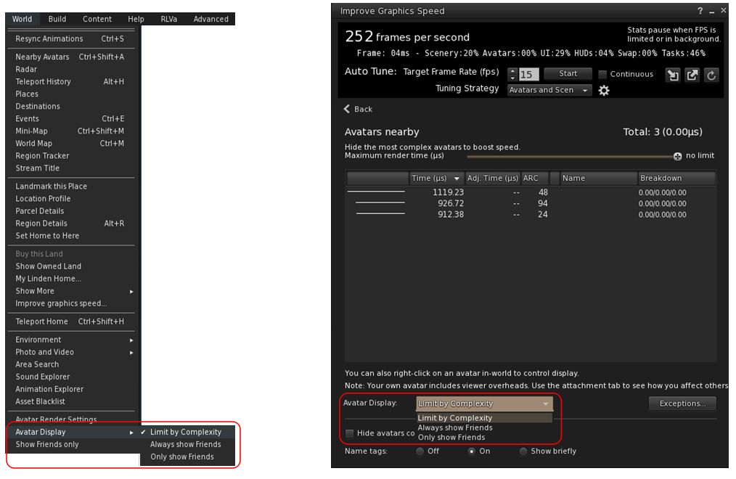Minimize the Improve Graphics Speed floater

(x=711, y=12)
